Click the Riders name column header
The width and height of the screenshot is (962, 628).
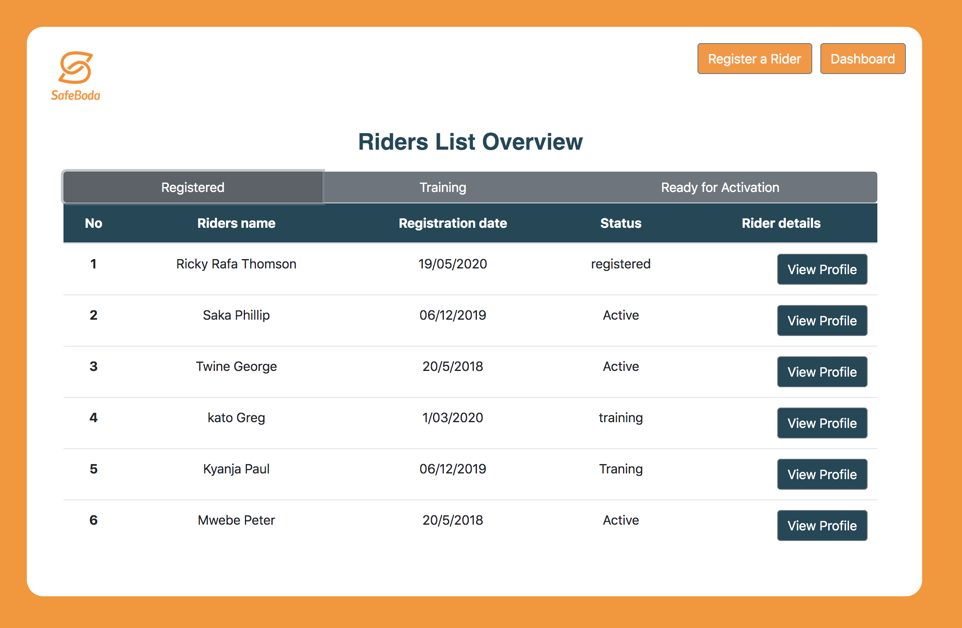click(x=236, y=223)
